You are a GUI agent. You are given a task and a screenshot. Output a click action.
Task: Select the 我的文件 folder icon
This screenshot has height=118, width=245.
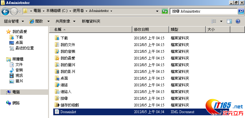pos(57,45)
